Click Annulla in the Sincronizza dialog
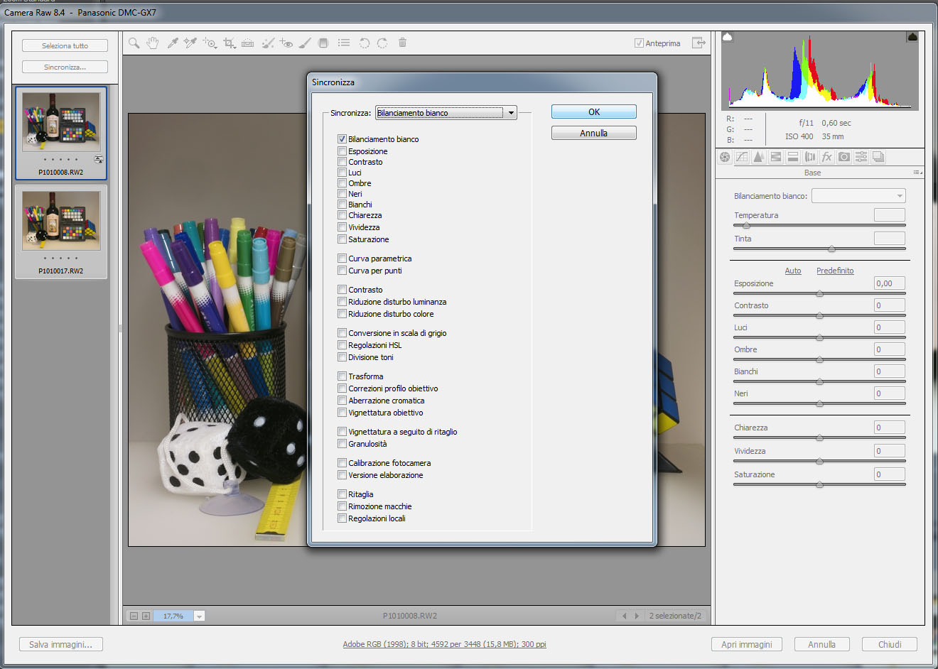 [593, 134]
